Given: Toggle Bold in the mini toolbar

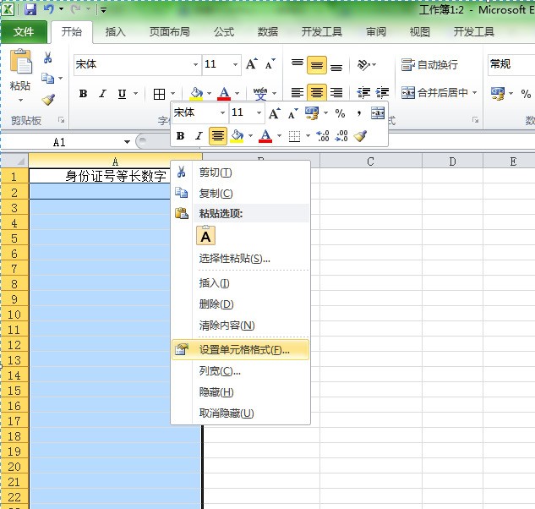Looking at the screenshot, I should pos(181,136).
